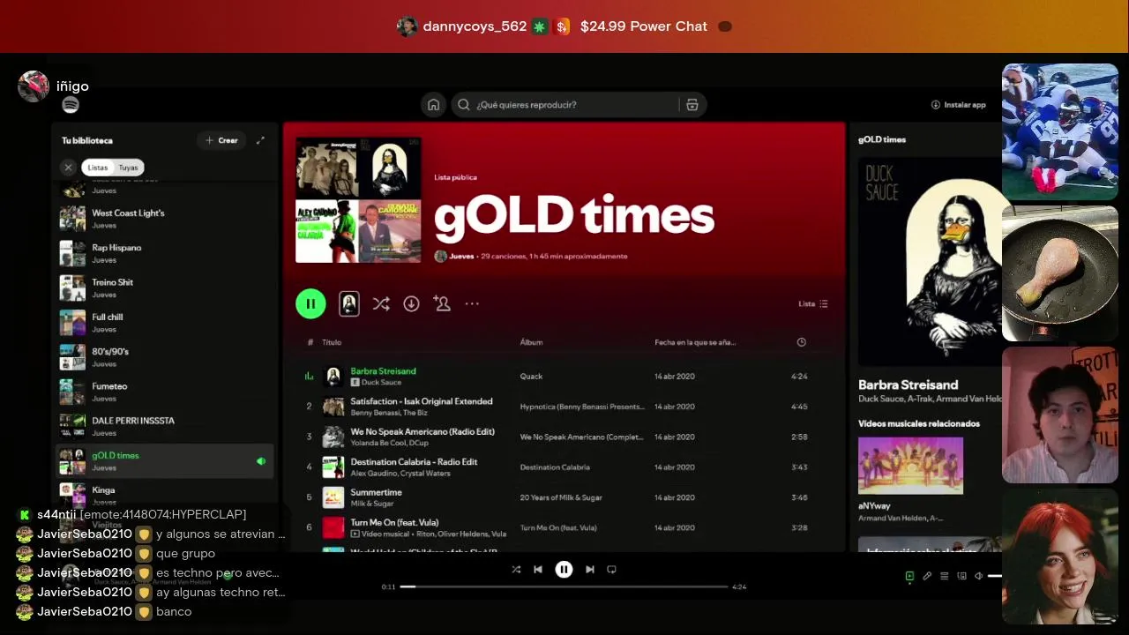Screen dimensions: 1129x635
Task: Click Tu biblioteca header
Action: click(x=87, y=140)
